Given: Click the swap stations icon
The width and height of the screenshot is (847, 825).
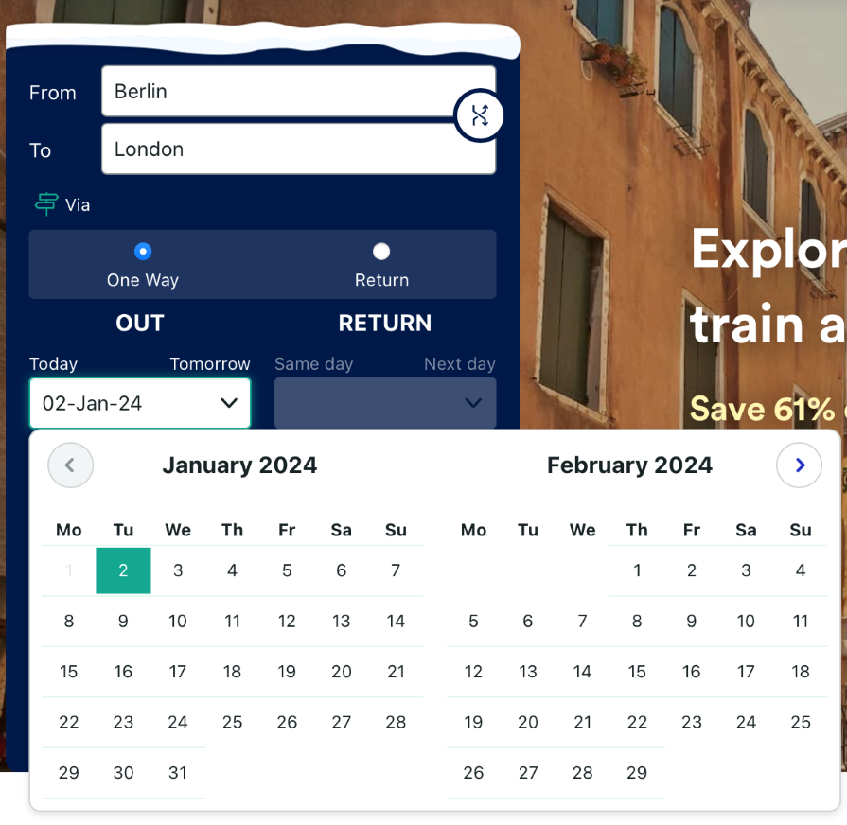Looking at the screenshot, I should [479, 114].
